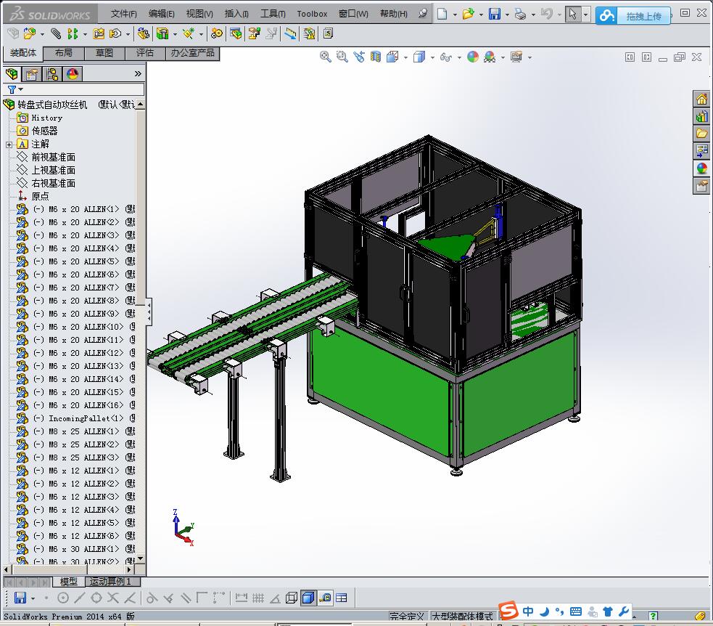Click the home icon in right task pane
This screenshot has height=626, width=713.
coord(701,99)
